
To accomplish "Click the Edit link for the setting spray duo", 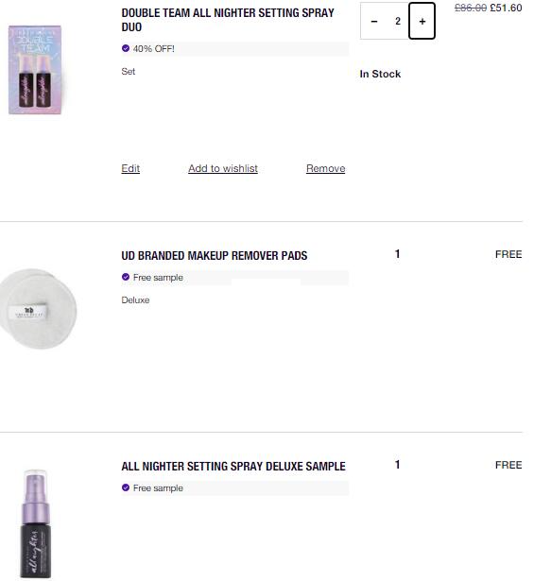I will [130, 168].
